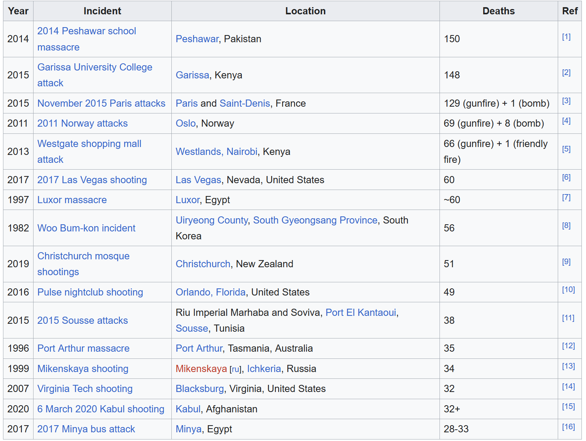Click the Las Vegas location link
This screenshot has height=441, width=586.
198,180
